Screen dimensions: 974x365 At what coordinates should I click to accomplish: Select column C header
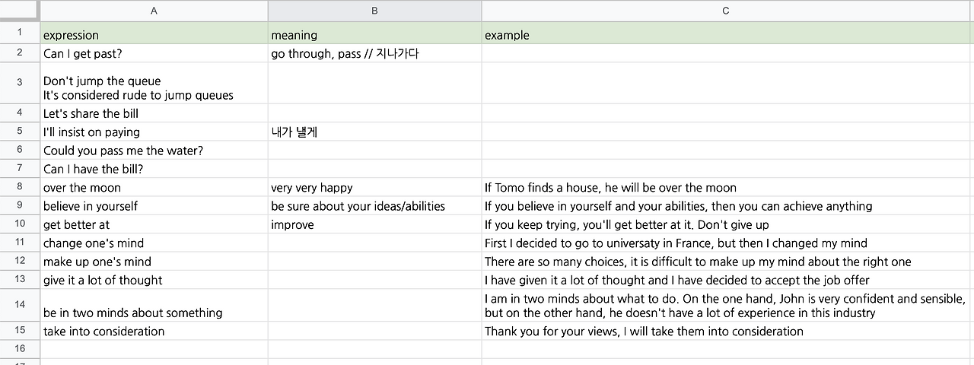[x=727, y=11]
